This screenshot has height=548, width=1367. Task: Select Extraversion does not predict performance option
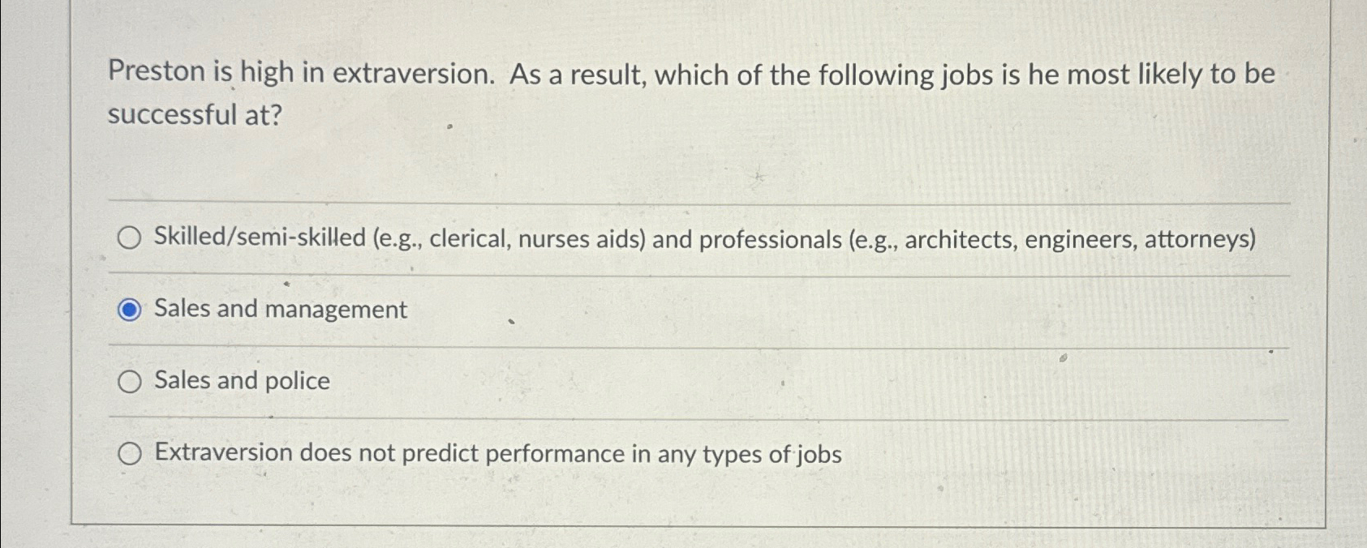pyautogui.click(x=130, y=454)
